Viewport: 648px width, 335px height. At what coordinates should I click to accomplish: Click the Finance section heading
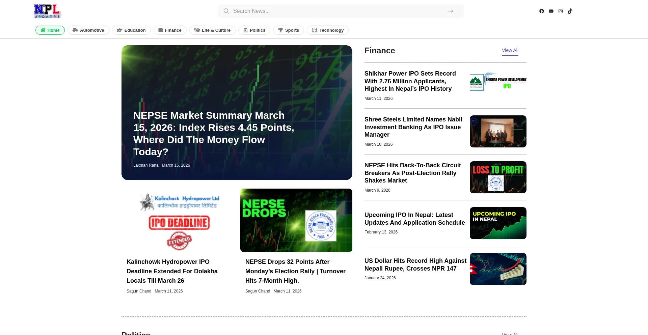(380, 51)
